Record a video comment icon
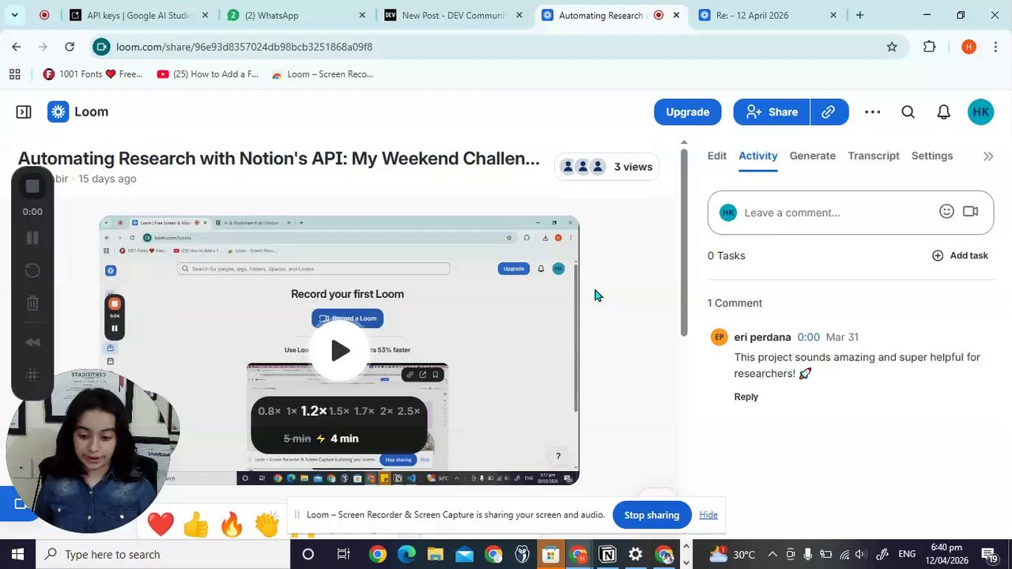 pyautogui.click(x=971, y=212)
